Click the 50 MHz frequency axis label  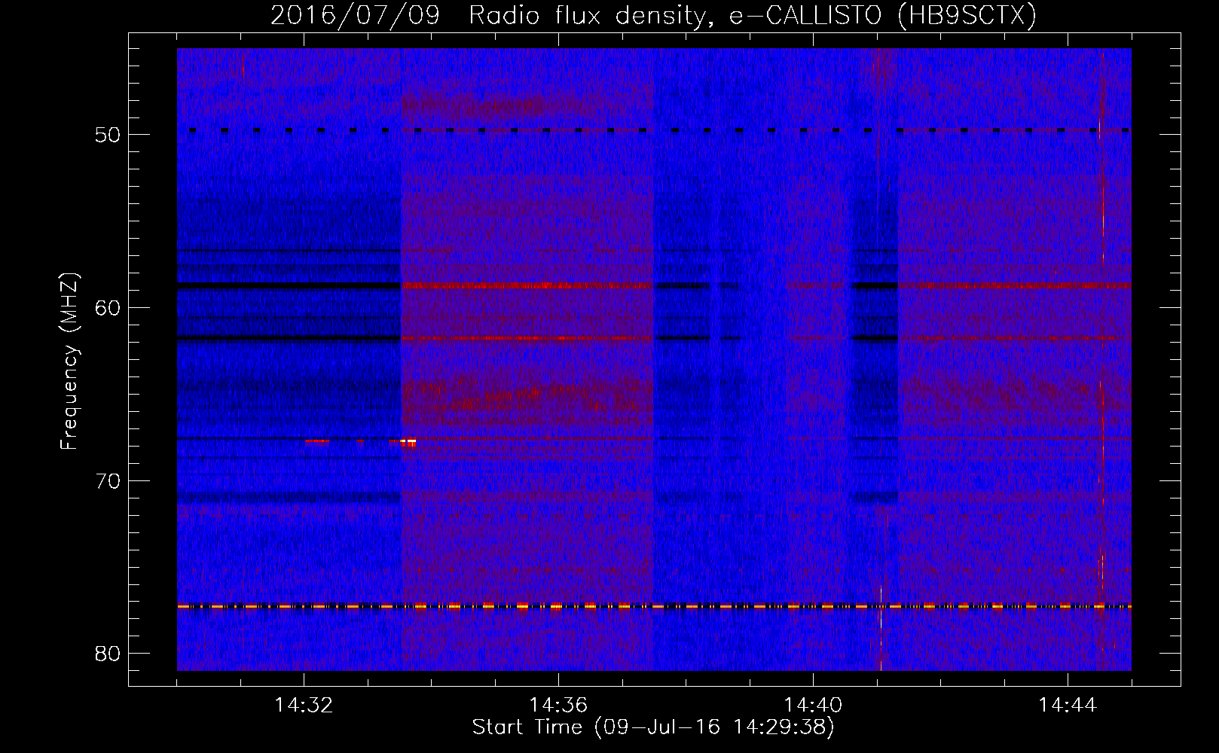coord(108,136)
